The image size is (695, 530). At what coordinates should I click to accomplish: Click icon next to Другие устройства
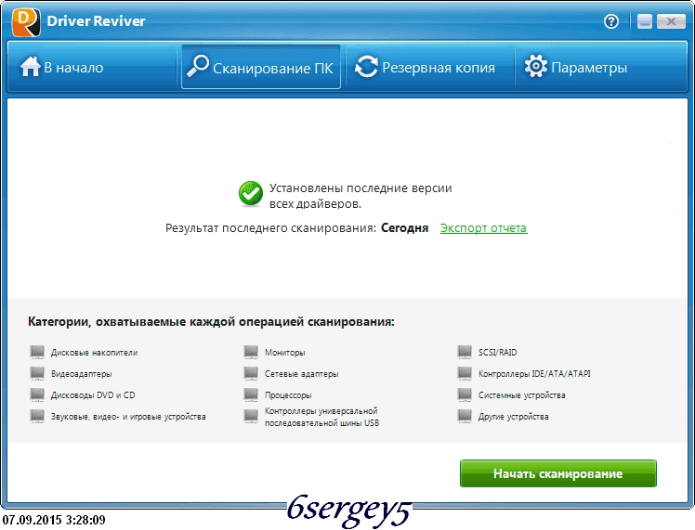[x=465, y=416]
